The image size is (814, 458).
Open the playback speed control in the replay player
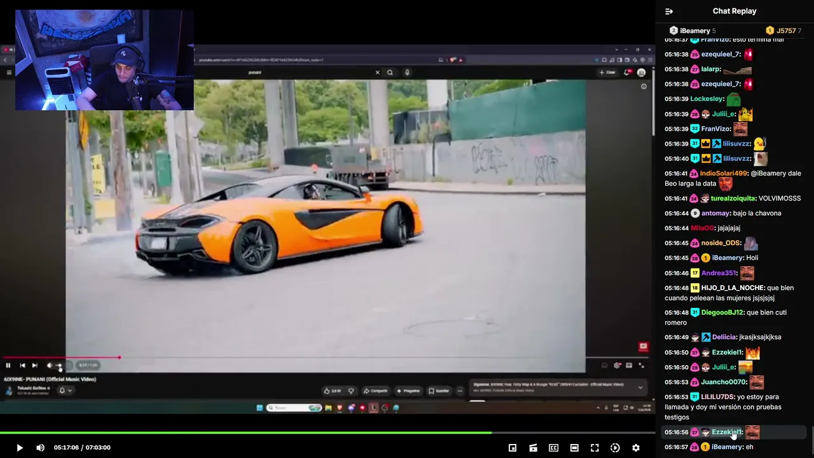click(x=615, y=448)
